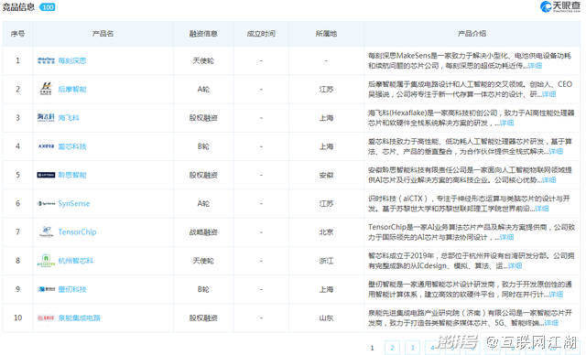586x355 pixels.
Task: Click the 每刻深思 MakeSens company logo
Action: pyautogui.click(x=46, y=60)
